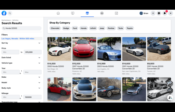
Task: Click the Florence, AZ location text
Action: tap(77, 71)
